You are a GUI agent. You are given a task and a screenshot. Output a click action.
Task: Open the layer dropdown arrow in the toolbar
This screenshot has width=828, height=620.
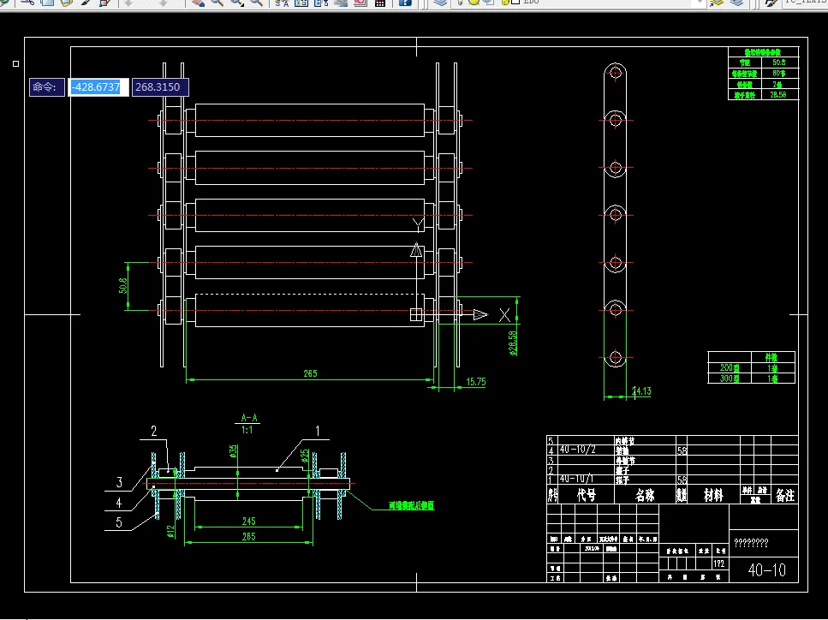point(700,3)
